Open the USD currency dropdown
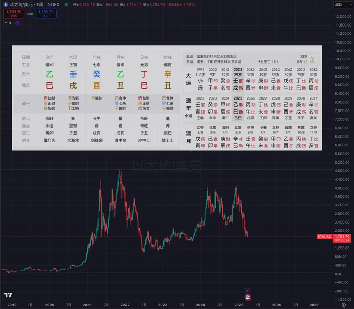 tap(343, 5)
